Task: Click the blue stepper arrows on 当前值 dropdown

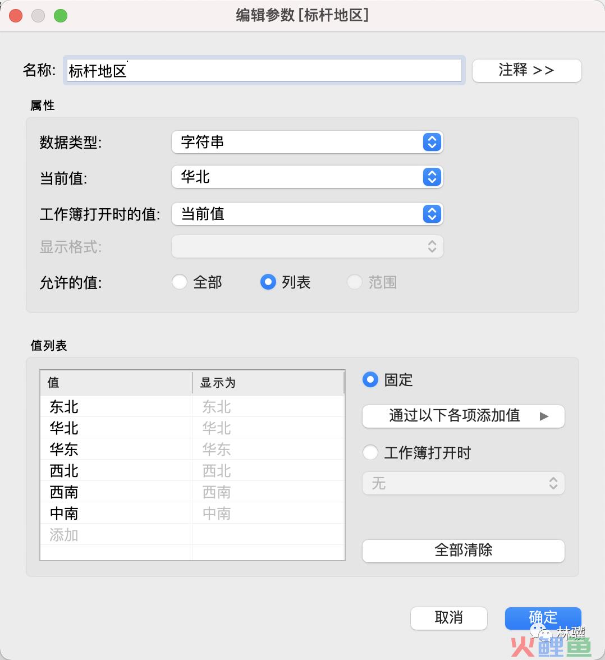Action: [x=432, y=177]
